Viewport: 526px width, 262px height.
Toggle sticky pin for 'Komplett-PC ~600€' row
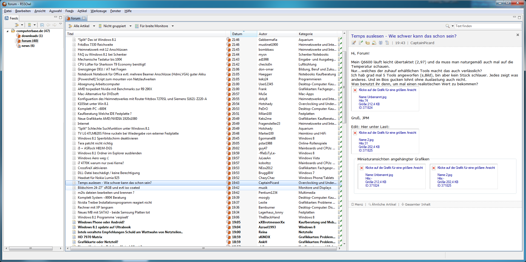click(x=340, y=109)
